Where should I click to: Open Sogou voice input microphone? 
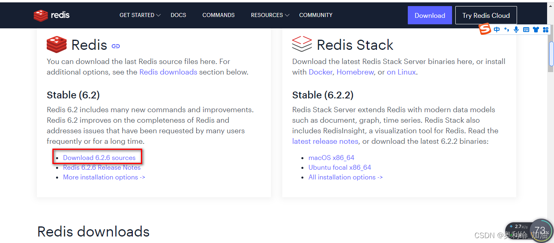tap(516, 29)
